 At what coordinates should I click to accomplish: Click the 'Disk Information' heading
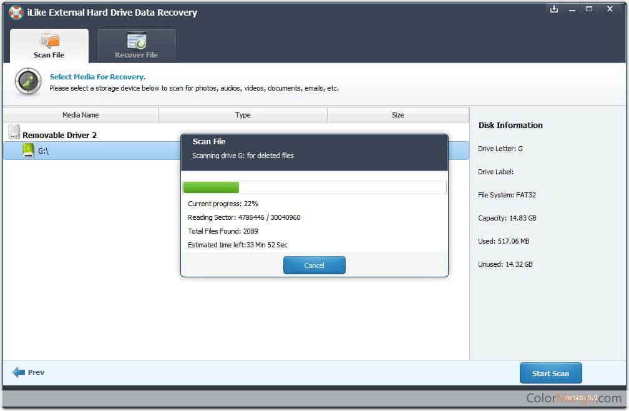click(x=510, y=125)
